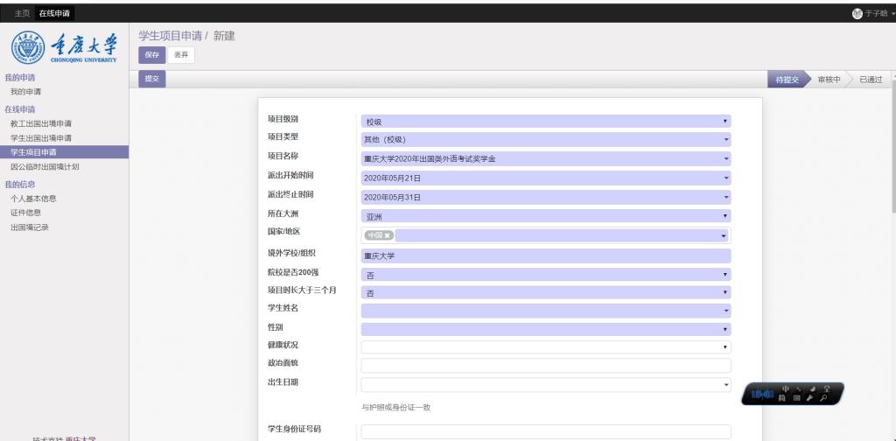The image size is (896, 441).
Task: Remove the 中国 tag from 国家/地区
Action: click(x=388, y=235)
